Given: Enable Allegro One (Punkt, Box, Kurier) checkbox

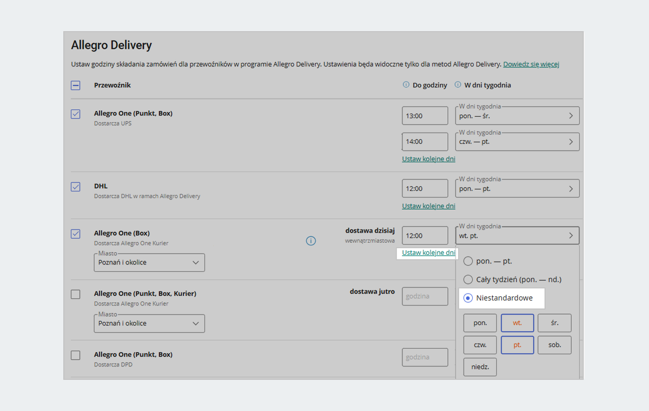Looking at the screenshot, I should click(76, 294).
